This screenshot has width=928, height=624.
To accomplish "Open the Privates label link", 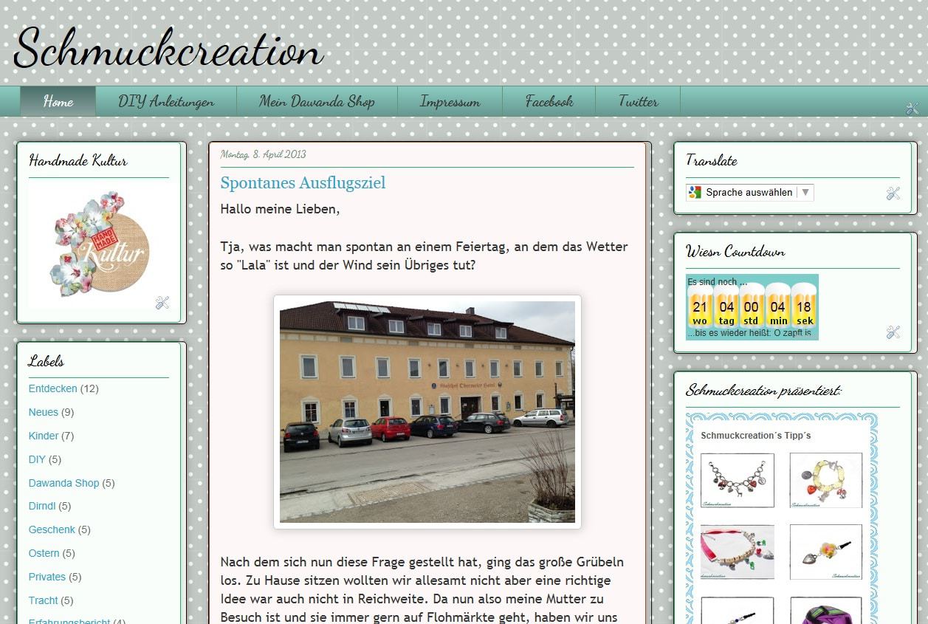I will [47, 577].
